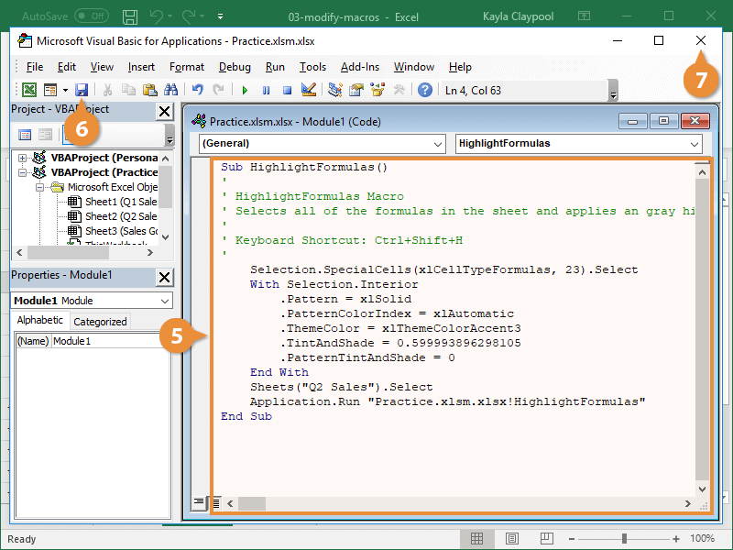Click the Break (pause) toolbar icon

point(266,90)
